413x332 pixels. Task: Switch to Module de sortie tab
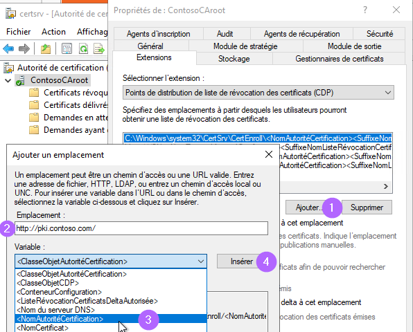354,46
